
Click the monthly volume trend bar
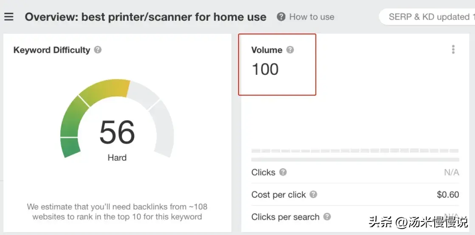click(355, 151)
